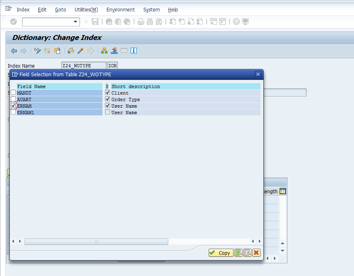This screenshot has height=276, width=354.
Task: Click the horizontal scrollbar left arrow in dialog
Action: (x=13, y=241)
